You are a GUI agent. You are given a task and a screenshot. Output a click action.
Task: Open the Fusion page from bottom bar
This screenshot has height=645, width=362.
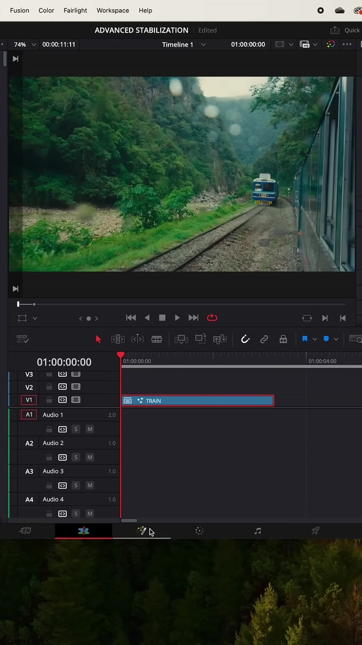point(141,531)
